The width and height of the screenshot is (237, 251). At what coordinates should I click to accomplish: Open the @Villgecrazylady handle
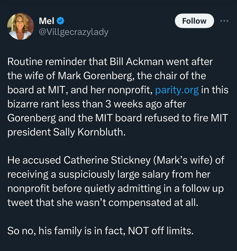73,32
